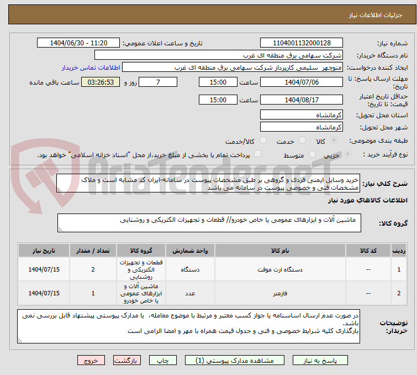The image size is (417, 375).
Task: Click the countdown timer 03:26:53
Action: tap(101, 82)
